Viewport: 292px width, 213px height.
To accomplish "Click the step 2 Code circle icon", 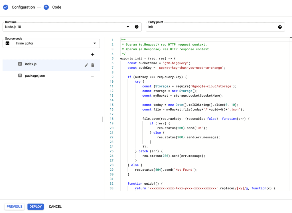I will click(46, 7).
